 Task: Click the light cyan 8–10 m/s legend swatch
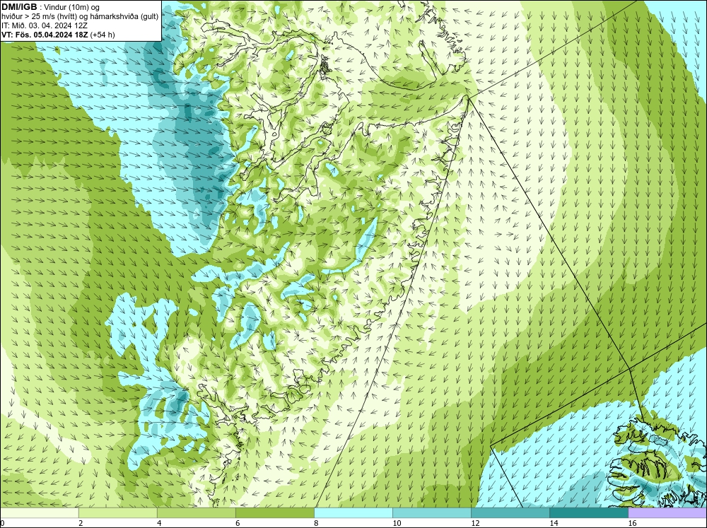point(353,512)
